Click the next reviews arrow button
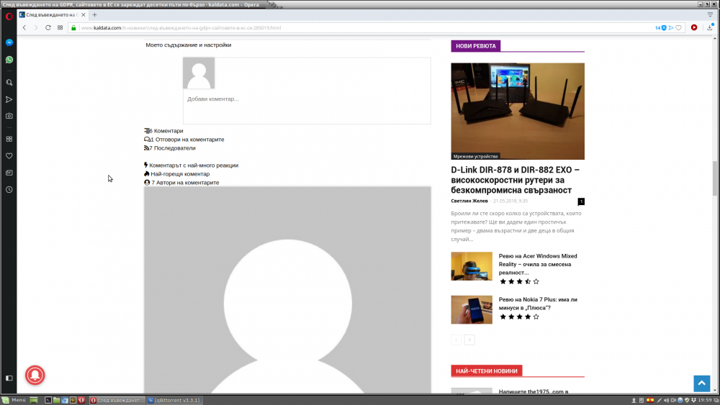 pos(469,340)
